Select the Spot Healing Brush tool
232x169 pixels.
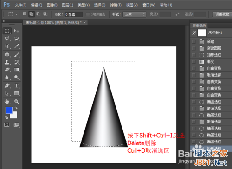[7, 55]
